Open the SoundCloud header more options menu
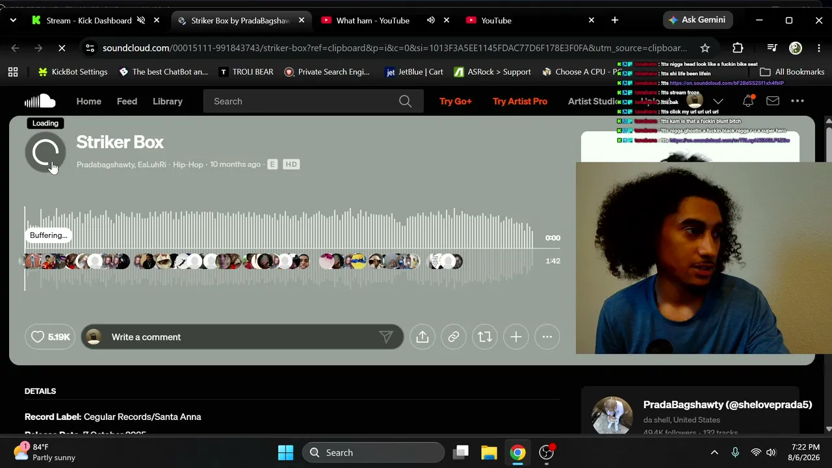This screenshot has height=468, width=832. (798, 101)
